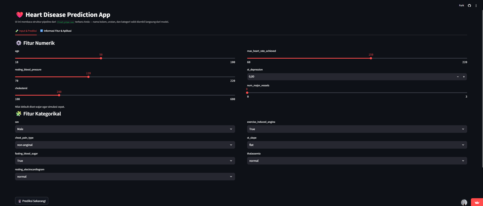Click the Streamlit crown badge icon
The width and height of the screenshot is (483, 206).
point(477,202)
